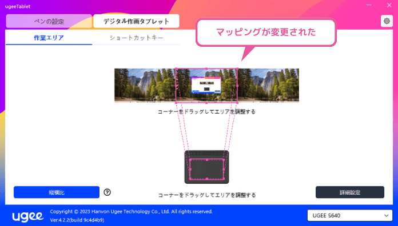
Task: Open the UGEE S640 device dropdown
Action: click(x=349, y=215)
